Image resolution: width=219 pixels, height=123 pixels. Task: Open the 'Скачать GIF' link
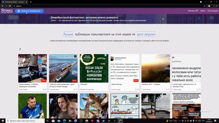pos(193,11)
